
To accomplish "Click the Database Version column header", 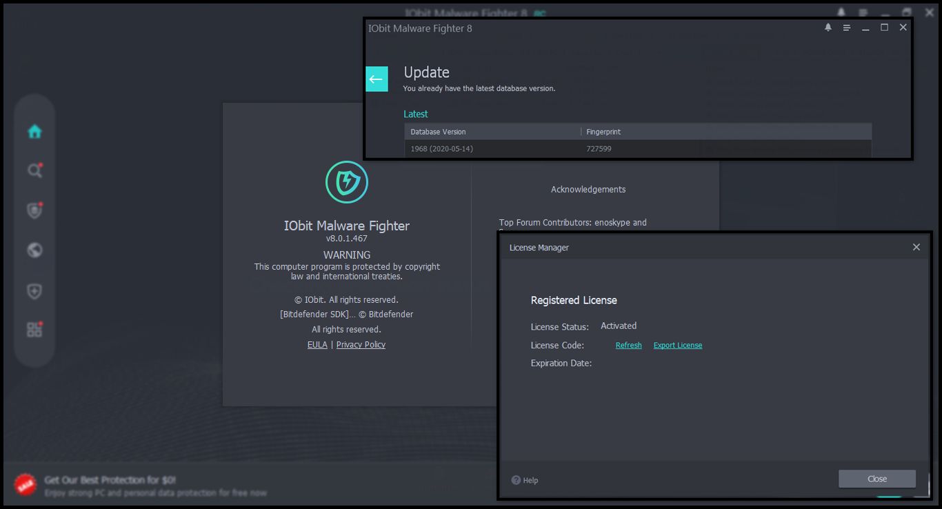I will (492, 132).
